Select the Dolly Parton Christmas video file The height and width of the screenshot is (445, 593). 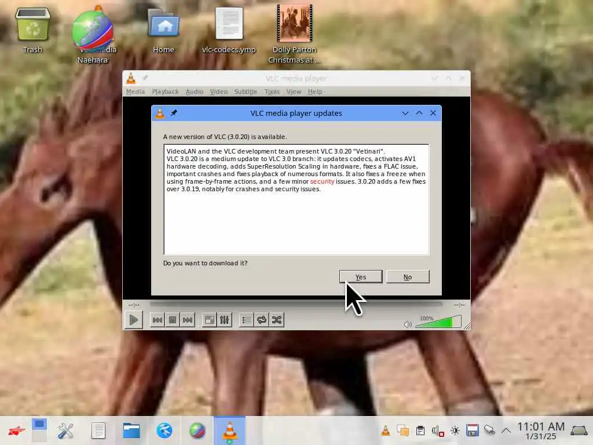pos(294,34)
